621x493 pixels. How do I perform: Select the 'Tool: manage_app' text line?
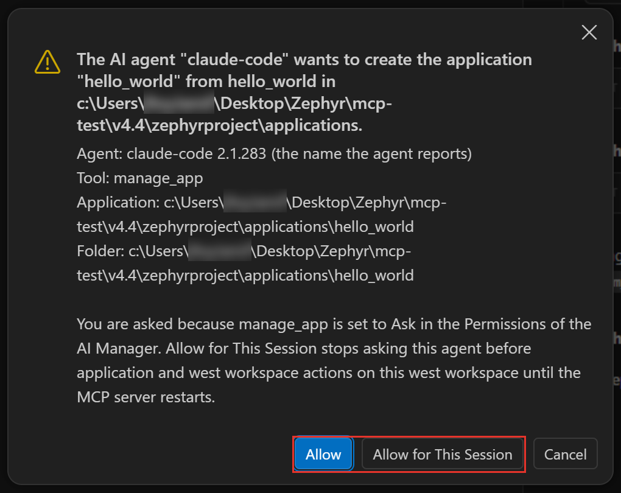(140, 178)
